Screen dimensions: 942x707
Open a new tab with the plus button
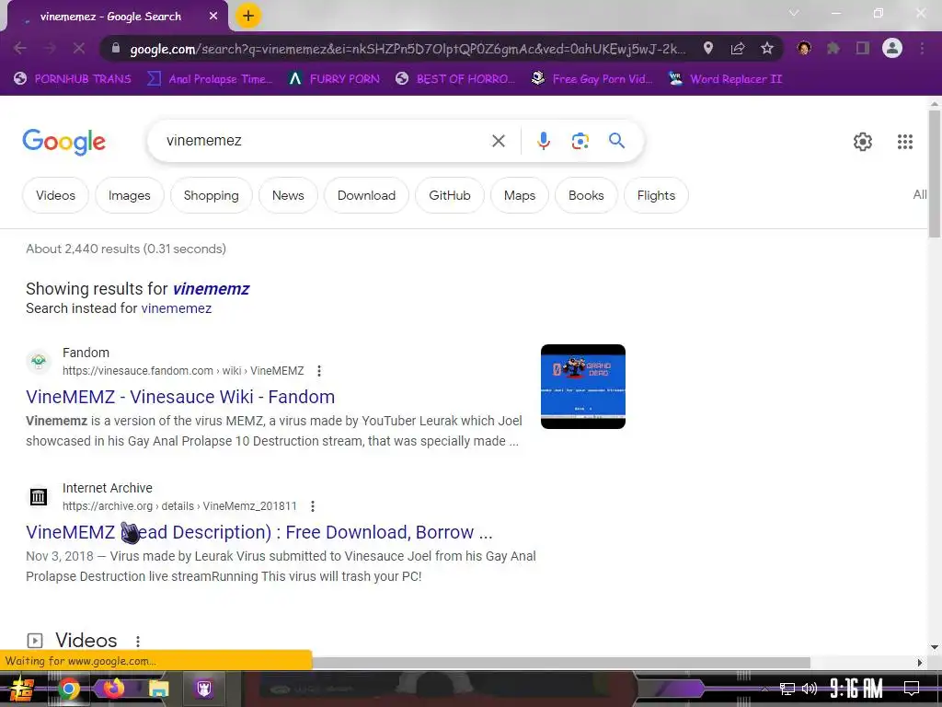248,16
